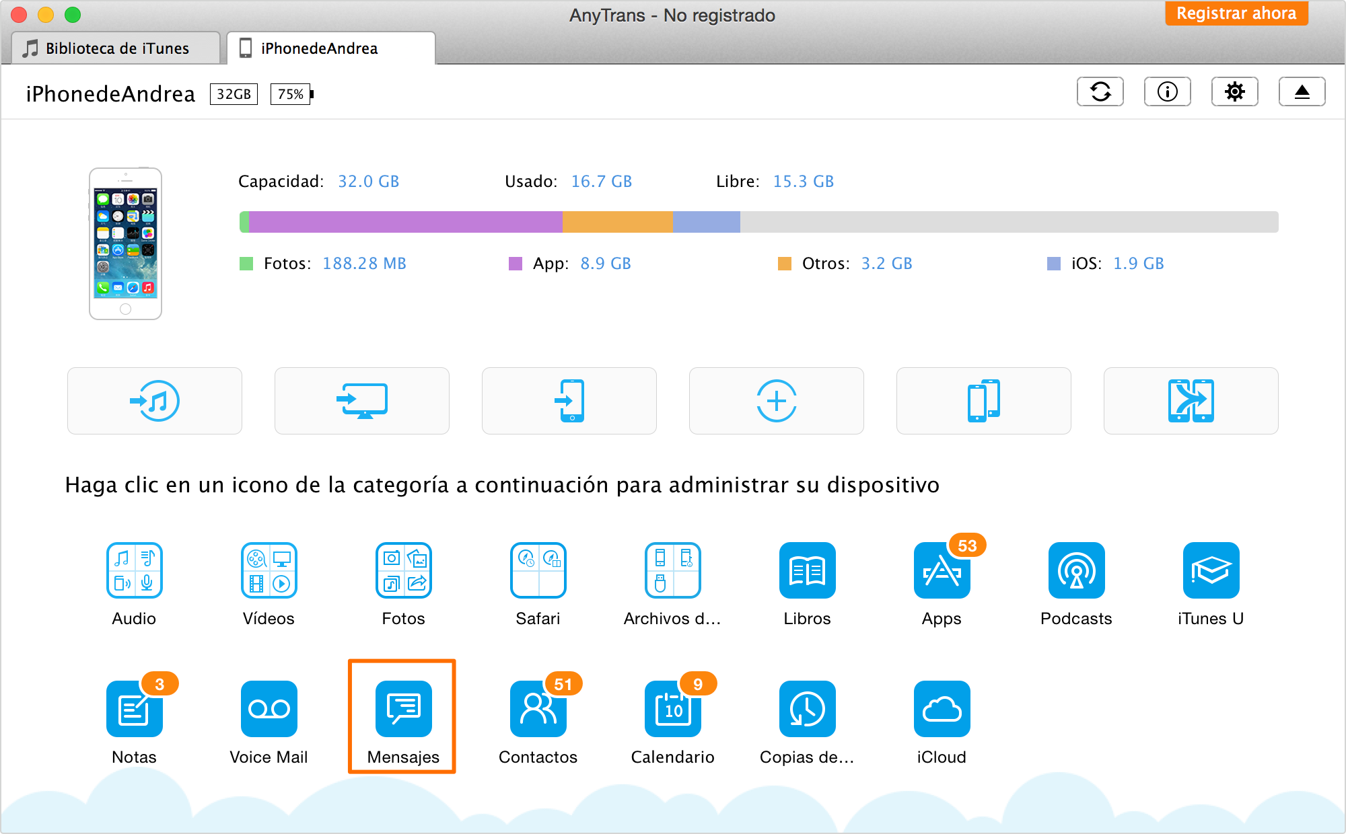
Task: Open the Notas category
Action: (135, 709)
